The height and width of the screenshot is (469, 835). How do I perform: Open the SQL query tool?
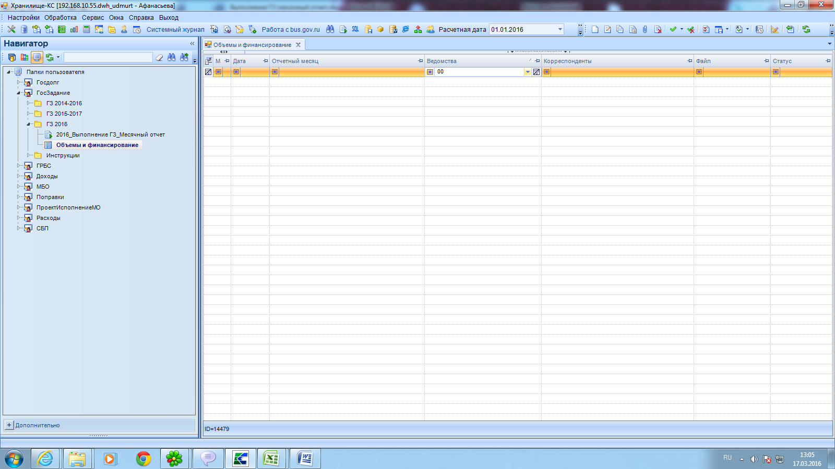click(355, 30)
